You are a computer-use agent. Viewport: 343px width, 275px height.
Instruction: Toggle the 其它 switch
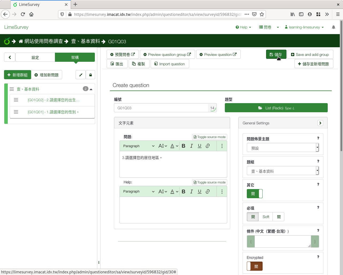[255, 194]
